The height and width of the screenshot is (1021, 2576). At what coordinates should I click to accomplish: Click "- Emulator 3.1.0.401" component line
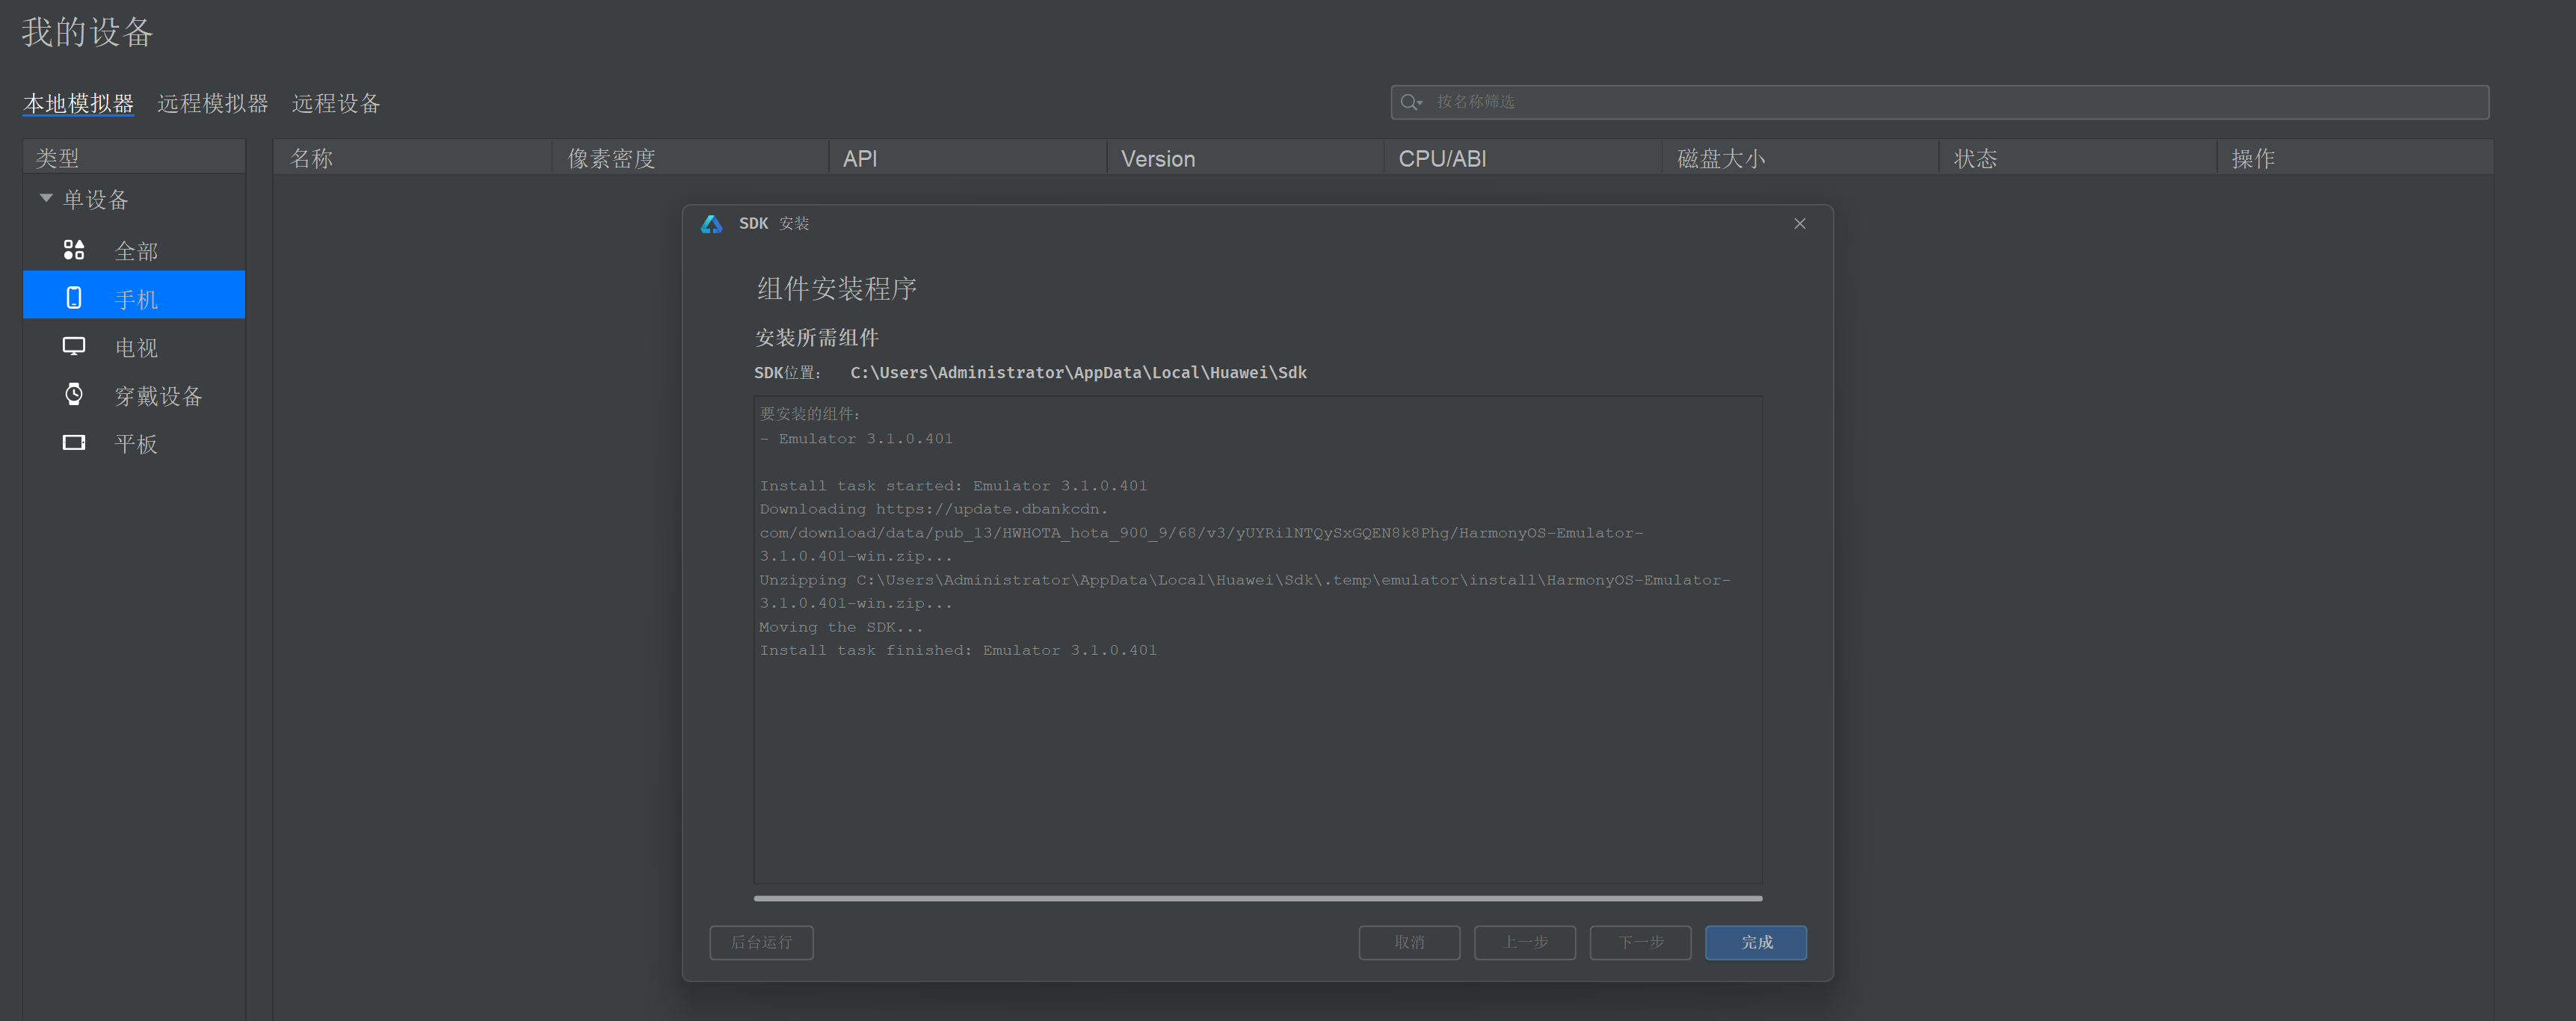856,439
